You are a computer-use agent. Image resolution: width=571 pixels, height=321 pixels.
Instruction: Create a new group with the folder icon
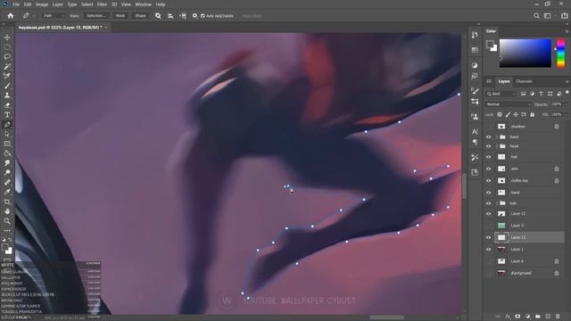click(x=537, y=317)
